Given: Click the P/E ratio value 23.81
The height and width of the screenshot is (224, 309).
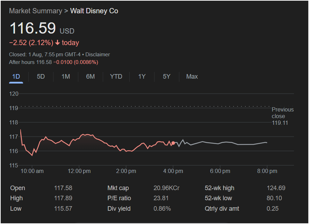Looking at the screenshot, I should (161, 198).
